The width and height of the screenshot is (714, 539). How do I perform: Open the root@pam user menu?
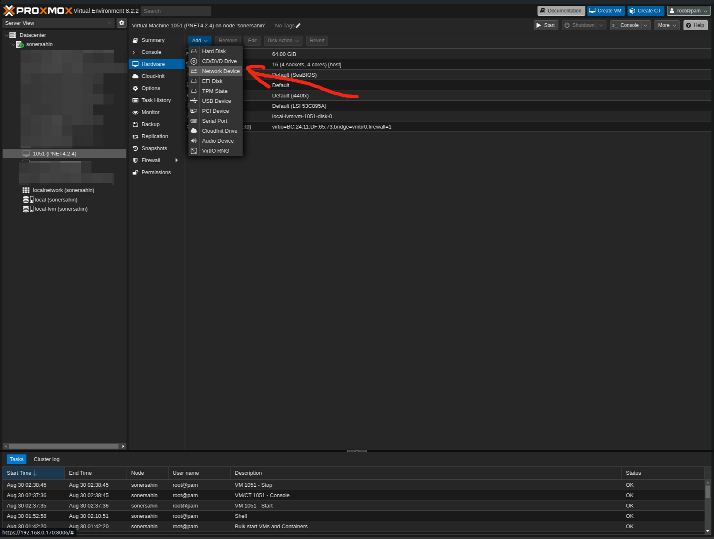688,11
